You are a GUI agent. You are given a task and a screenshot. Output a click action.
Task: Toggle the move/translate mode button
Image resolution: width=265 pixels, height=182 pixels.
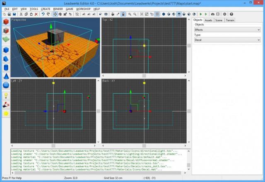[x=55, y=14]
